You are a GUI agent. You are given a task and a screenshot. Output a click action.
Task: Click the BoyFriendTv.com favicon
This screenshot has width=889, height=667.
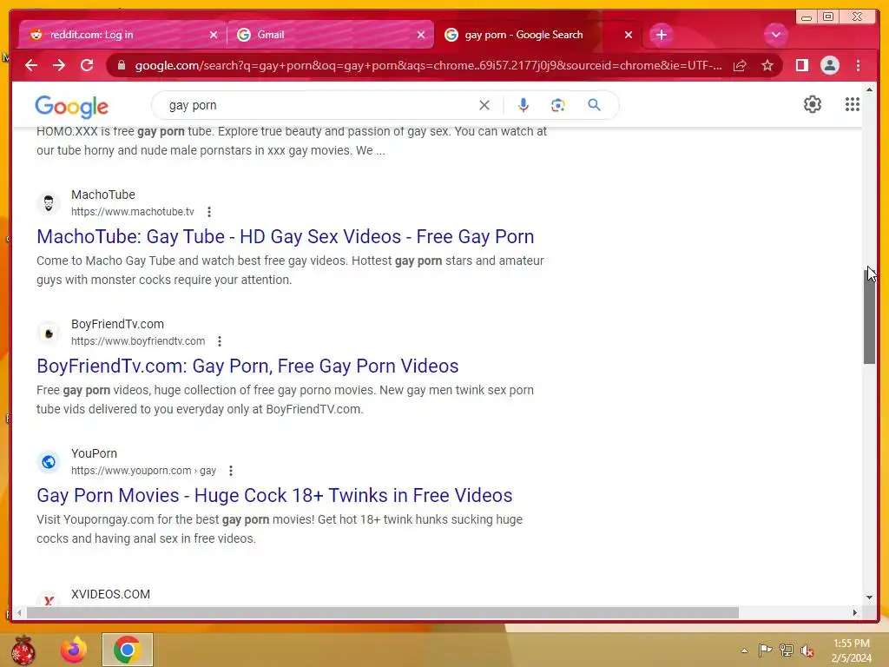point(49,333)
